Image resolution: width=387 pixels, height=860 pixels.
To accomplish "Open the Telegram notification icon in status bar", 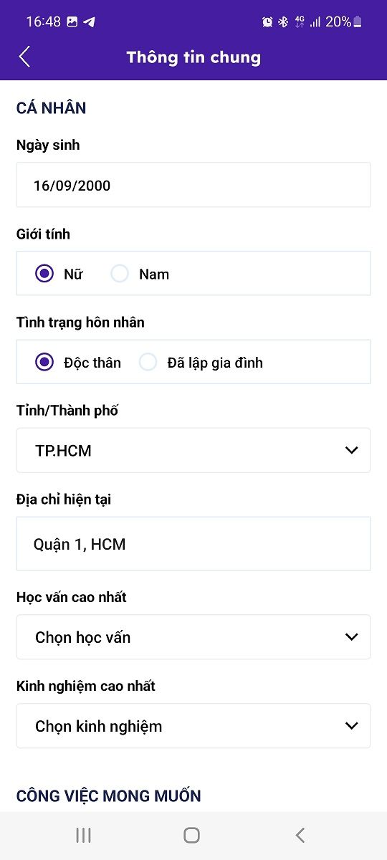I will tap(89, 21).
